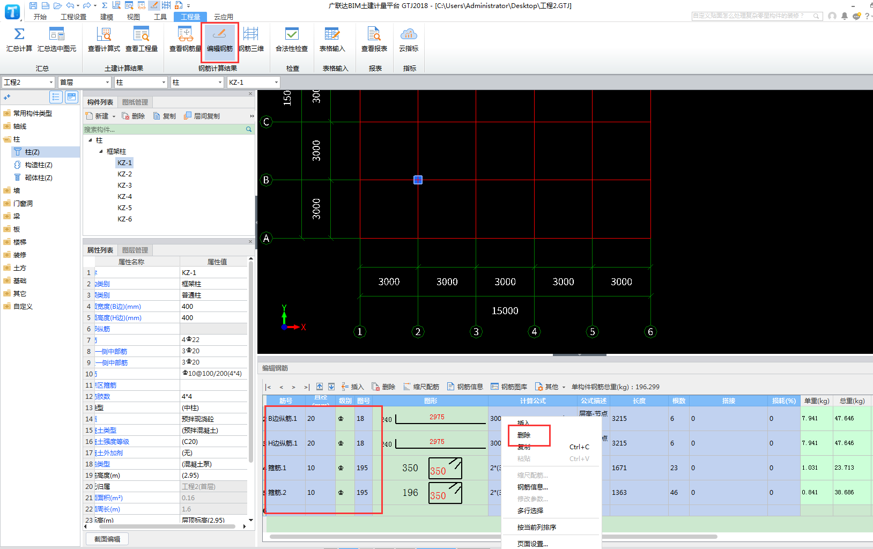
Task: Click 层间复制 in the component list toolbar
Action: tap(202, 116)
